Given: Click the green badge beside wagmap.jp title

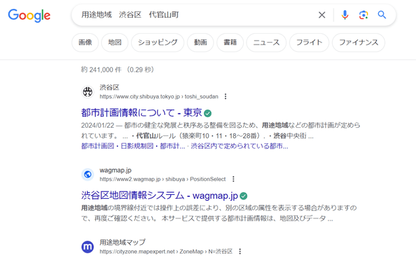Looking at the screenshot, I should [244, 196].
